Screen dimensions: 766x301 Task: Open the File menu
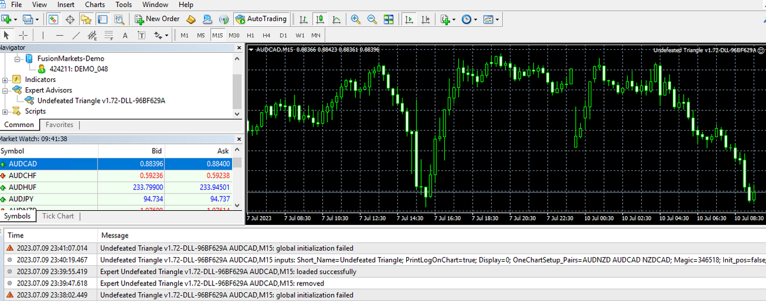(16, 5)
